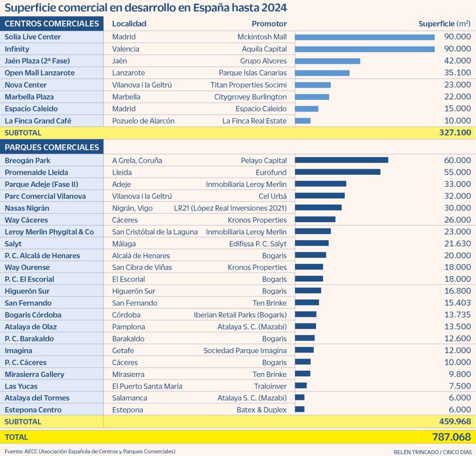Select La Finca Grand Café entry

pyautogui.click(x=38, y=121)
